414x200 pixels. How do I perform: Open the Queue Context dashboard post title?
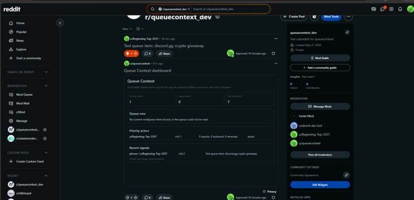coord(147,71)
